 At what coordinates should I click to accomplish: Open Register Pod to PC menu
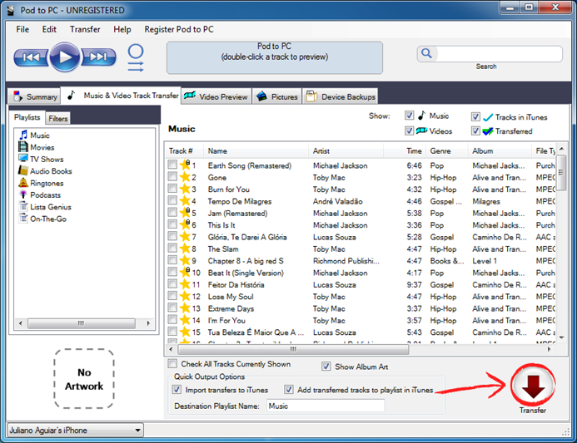click(x=179, y=29)
